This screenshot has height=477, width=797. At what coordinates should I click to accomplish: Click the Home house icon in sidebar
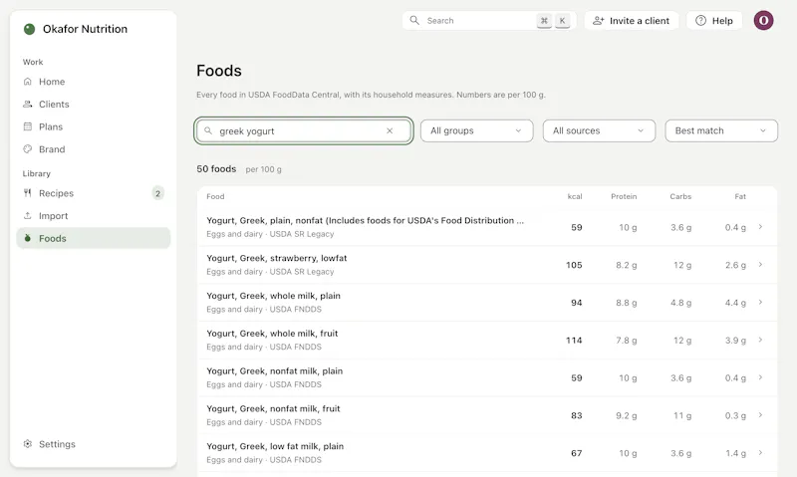click(x=28, y=82)
